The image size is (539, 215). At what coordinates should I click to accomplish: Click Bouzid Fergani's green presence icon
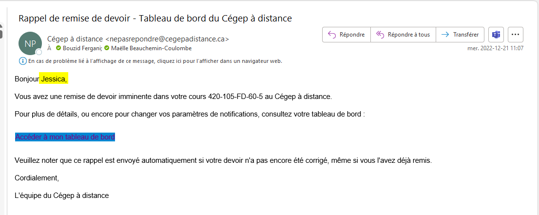point(58,48)
